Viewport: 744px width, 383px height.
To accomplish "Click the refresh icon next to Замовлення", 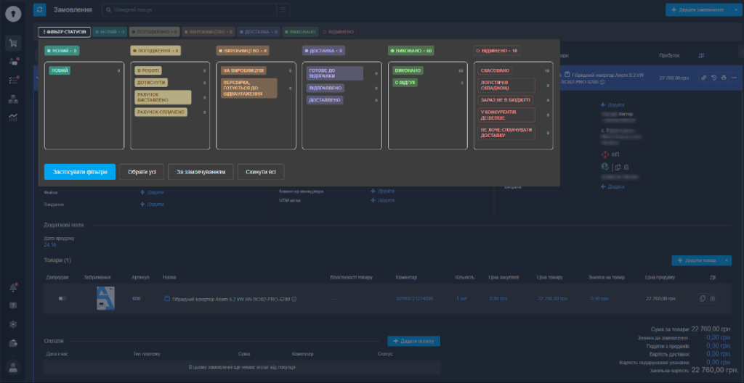I will click(x=39, y=9).
